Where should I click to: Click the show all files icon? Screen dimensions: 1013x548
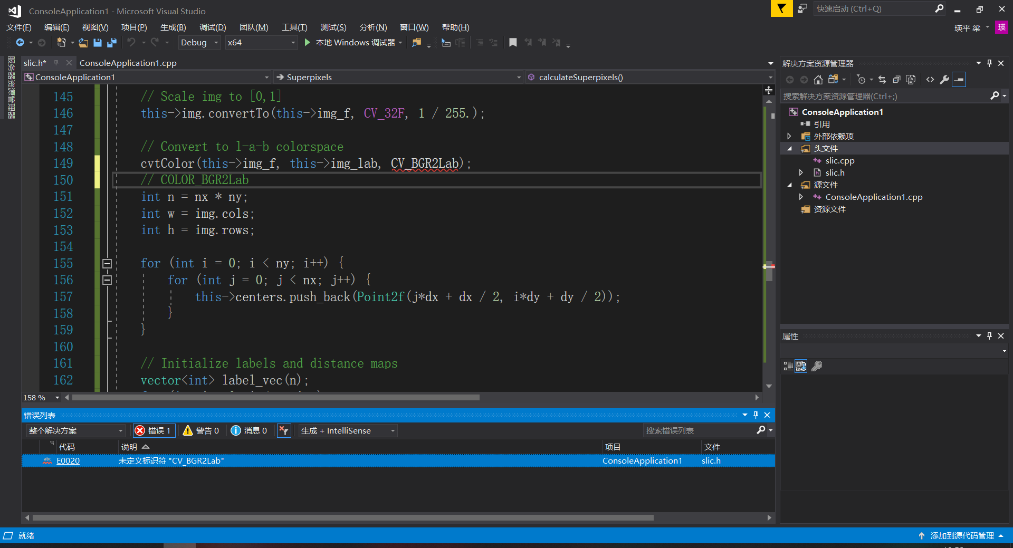(x=911, y=80)
